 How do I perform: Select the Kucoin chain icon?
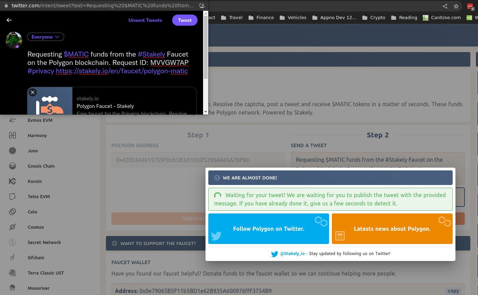click(x=12, y=182)
